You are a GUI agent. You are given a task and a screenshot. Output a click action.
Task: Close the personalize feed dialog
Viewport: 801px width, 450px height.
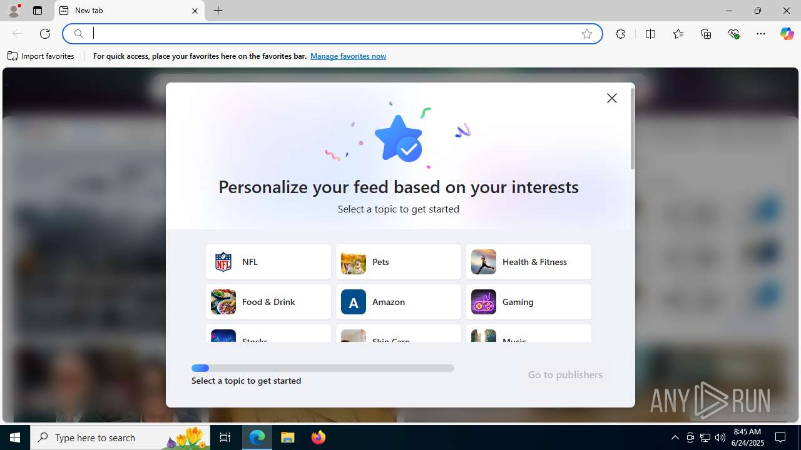[x=612, y=98]
